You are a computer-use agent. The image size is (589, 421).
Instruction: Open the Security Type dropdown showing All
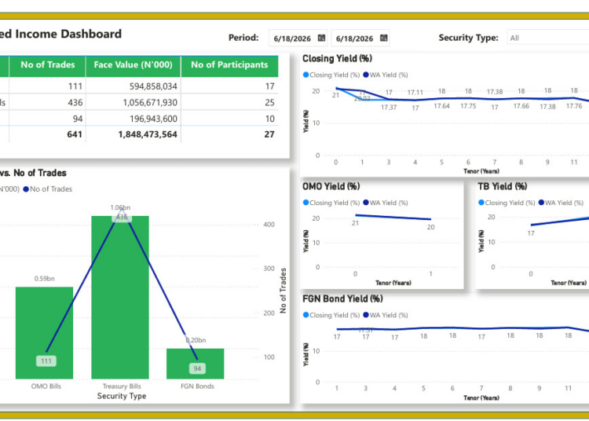coord(547,38)
